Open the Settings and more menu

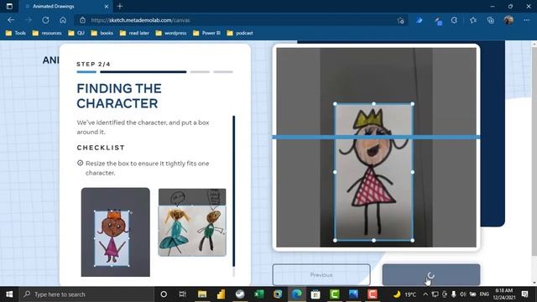(527, 20)
